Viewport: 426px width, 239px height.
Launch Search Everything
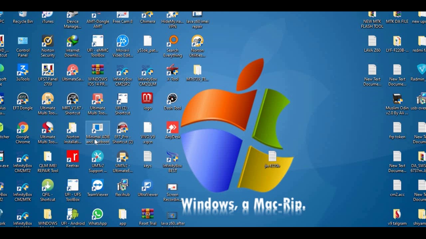(172, 46)
